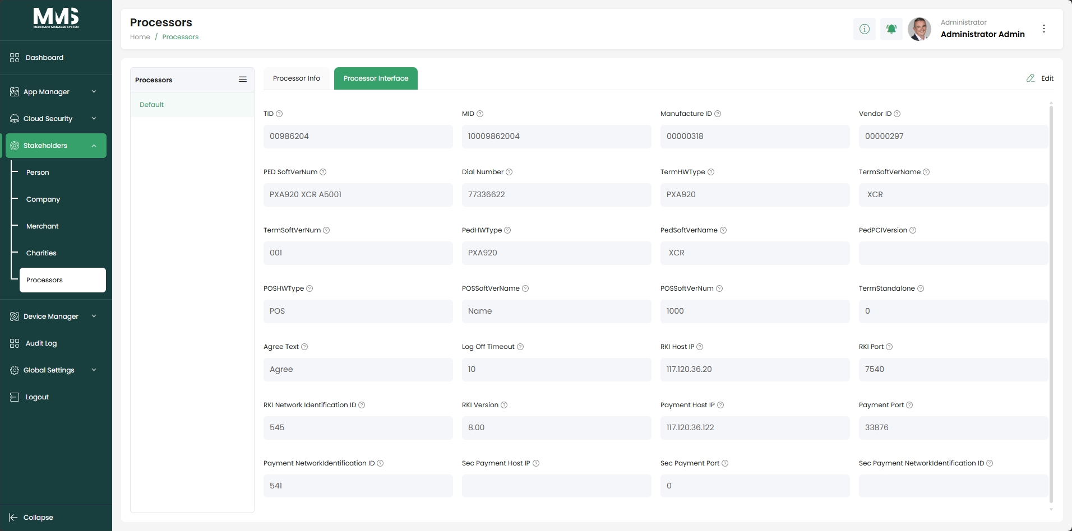This screenshot has height=531, width=1072.
Task: Switch to the Processor Info tab
Action: click(x=297, y=78)
